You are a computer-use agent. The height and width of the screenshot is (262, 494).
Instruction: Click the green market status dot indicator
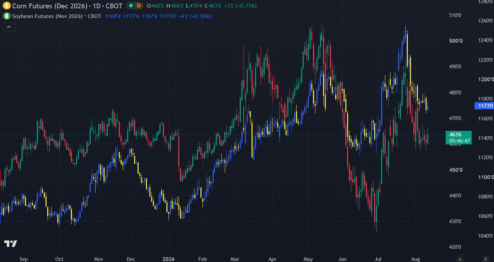pyautogui.click(x=131, y=6)
